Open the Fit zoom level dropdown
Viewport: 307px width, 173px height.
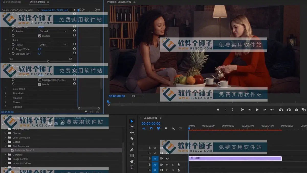click(138, 96)
